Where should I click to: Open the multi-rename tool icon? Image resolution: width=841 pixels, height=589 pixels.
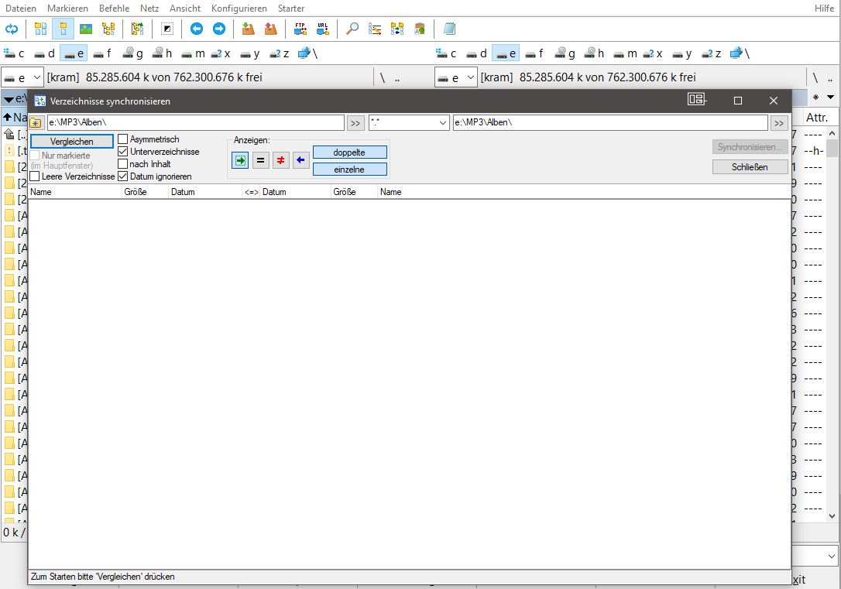(375, 29)
